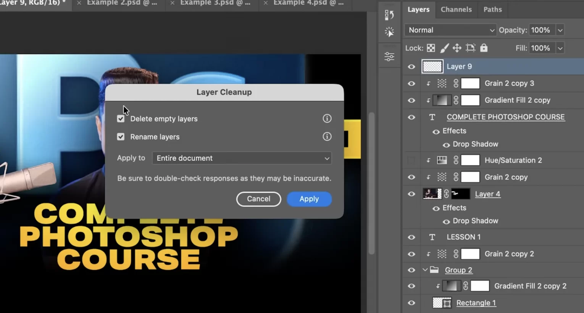Viewport: 584px width, 313px height.
Task: Click Rectangle 1 shape thumbnail icon
Action: (442, 303)
